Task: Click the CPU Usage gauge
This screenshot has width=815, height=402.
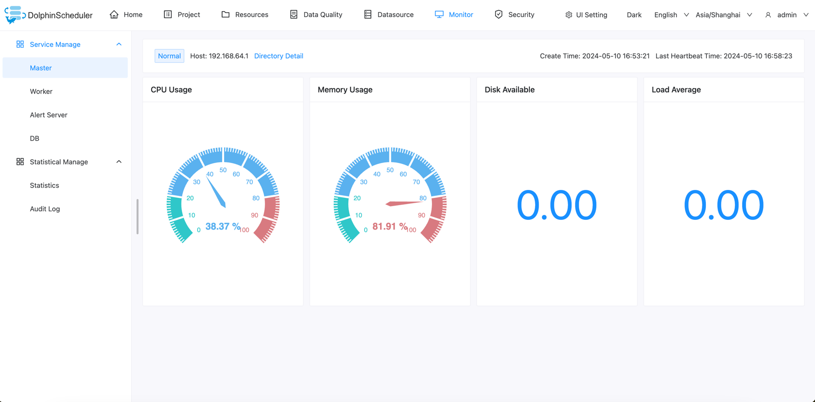Action: [223, 196]
